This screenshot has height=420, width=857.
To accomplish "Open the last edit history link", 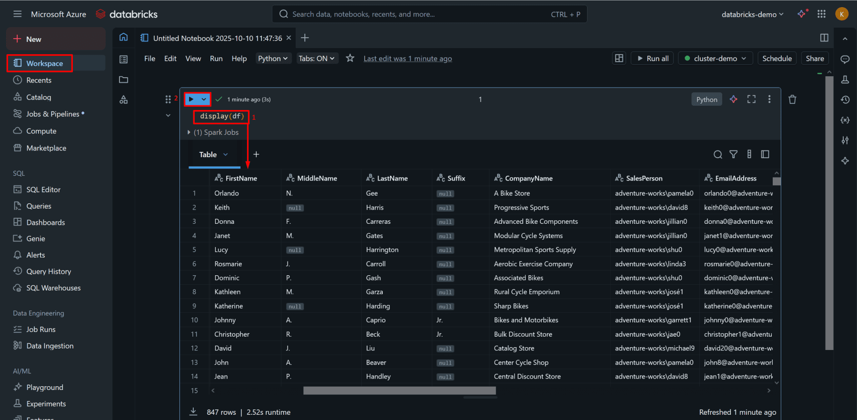I will [408, 59].
